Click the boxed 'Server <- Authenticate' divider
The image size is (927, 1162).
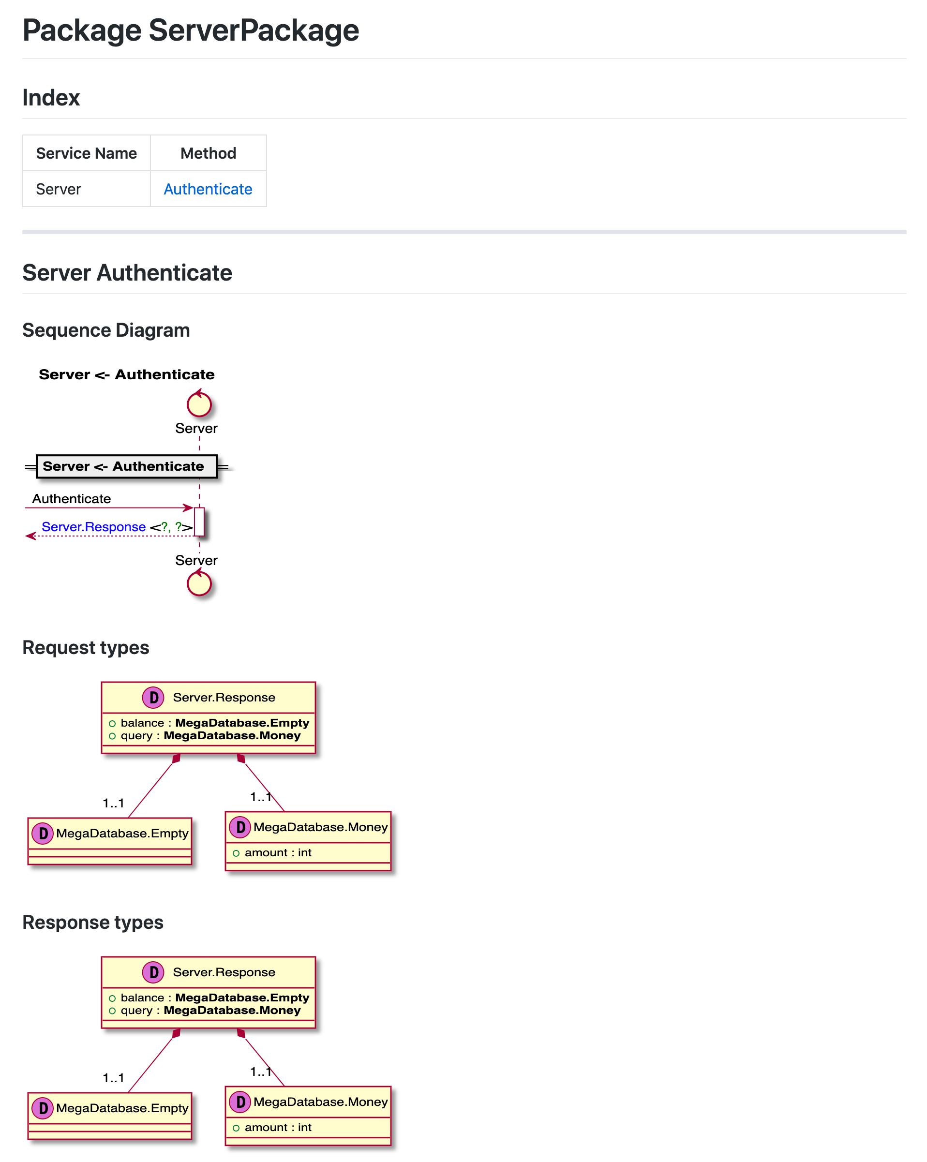127,466
